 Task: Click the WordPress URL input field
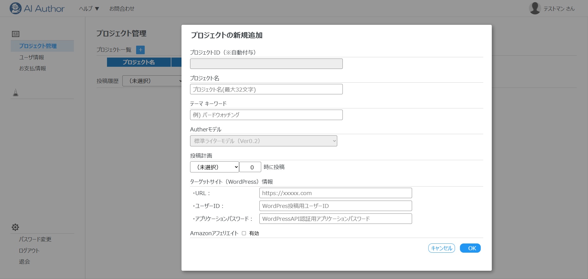pyautogui.click(x=335, y=193)
